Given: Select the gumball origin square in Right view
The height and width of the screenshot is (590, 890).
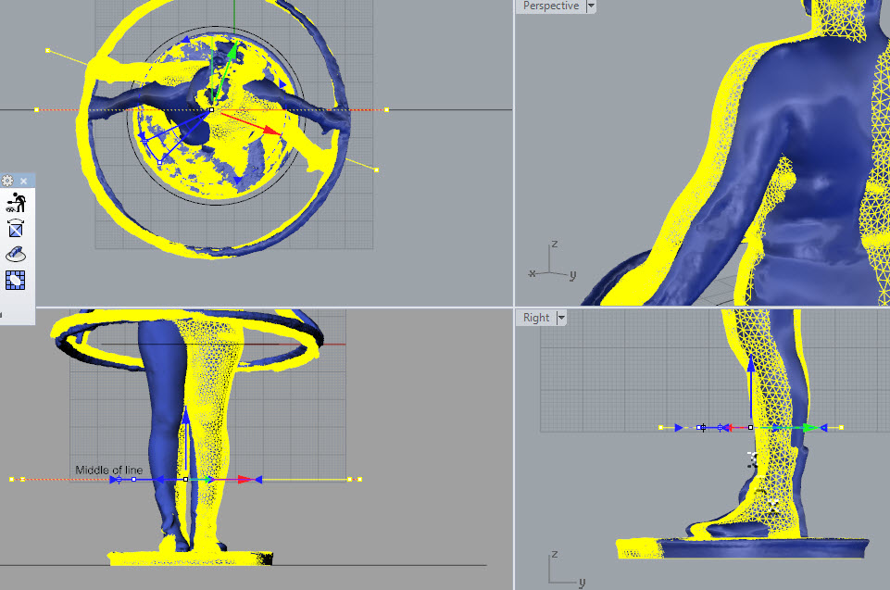Looking at the screenshot, I should pyautogui.click(x=750, y=428).
